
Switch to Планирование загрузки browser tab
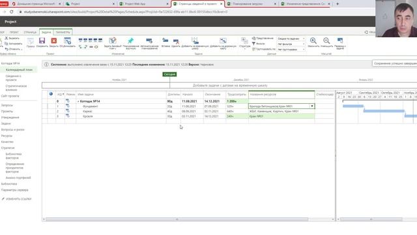[251, 4]
